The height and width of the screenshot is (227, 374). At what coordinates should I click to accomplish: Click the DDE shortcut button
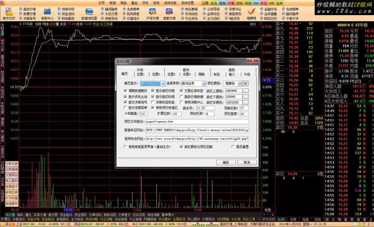[256, 3]
